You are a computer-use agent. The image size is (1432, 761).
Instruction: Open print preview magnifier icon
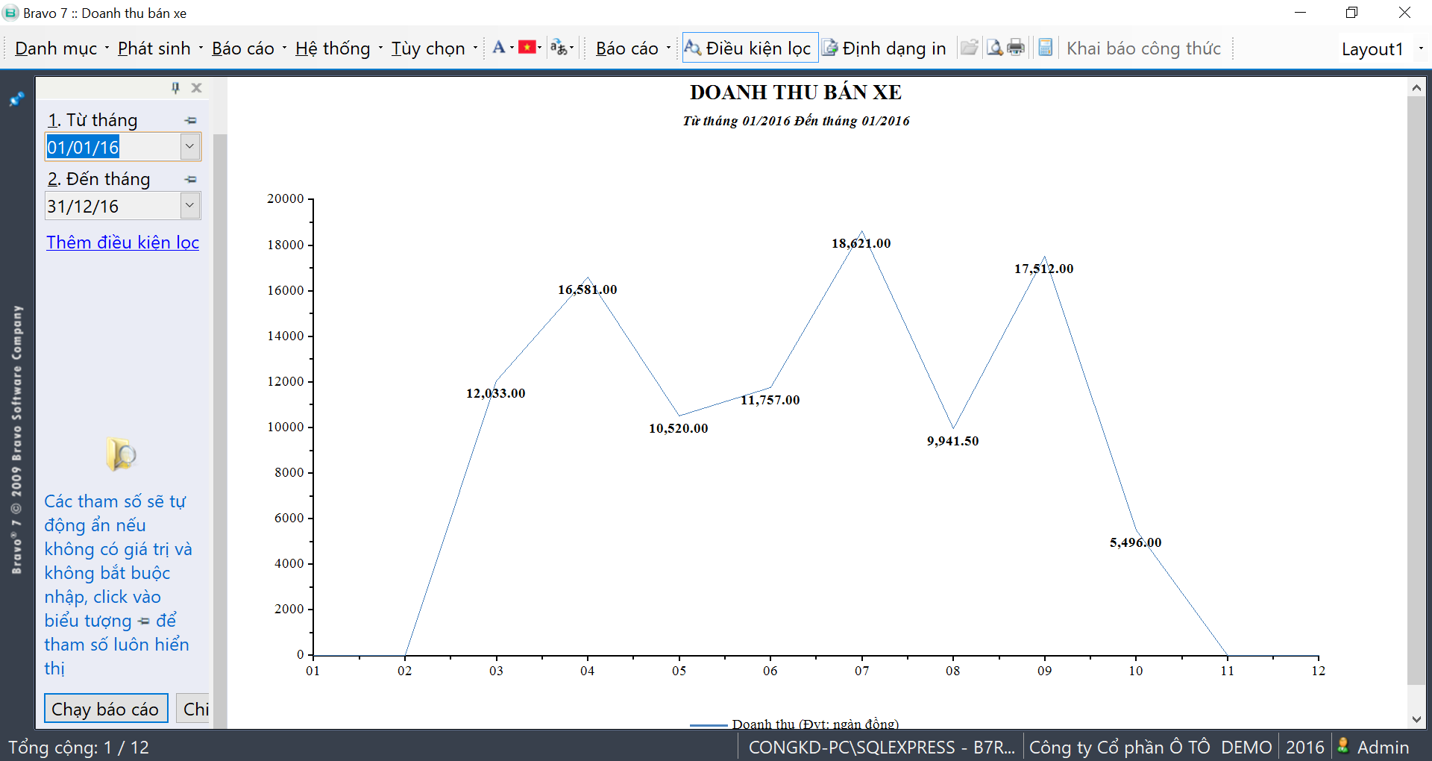(x=994, y=48)
